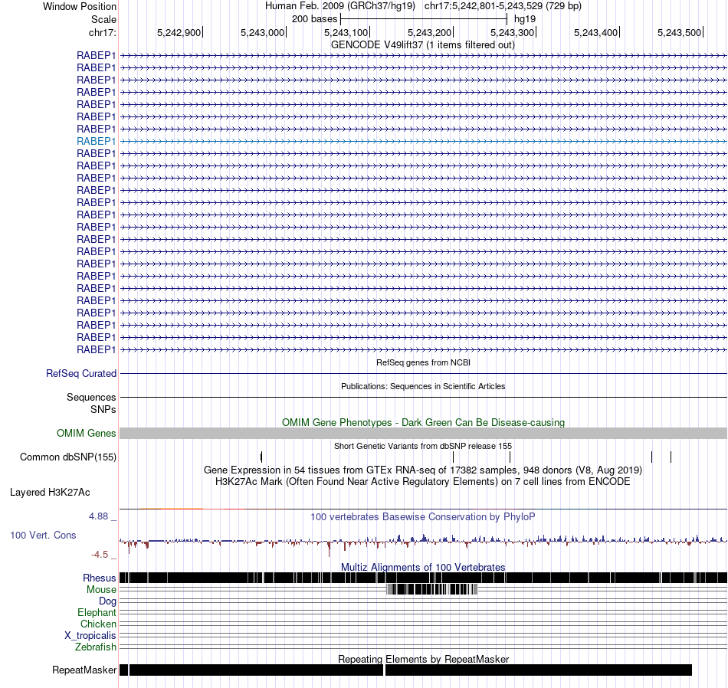Click the X_tropicalis alignment label

click(90, 636)
